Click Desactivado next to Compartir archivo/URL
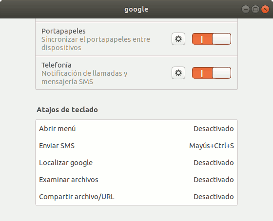Viewport: 273px width, 221px height. click(214, 197)
